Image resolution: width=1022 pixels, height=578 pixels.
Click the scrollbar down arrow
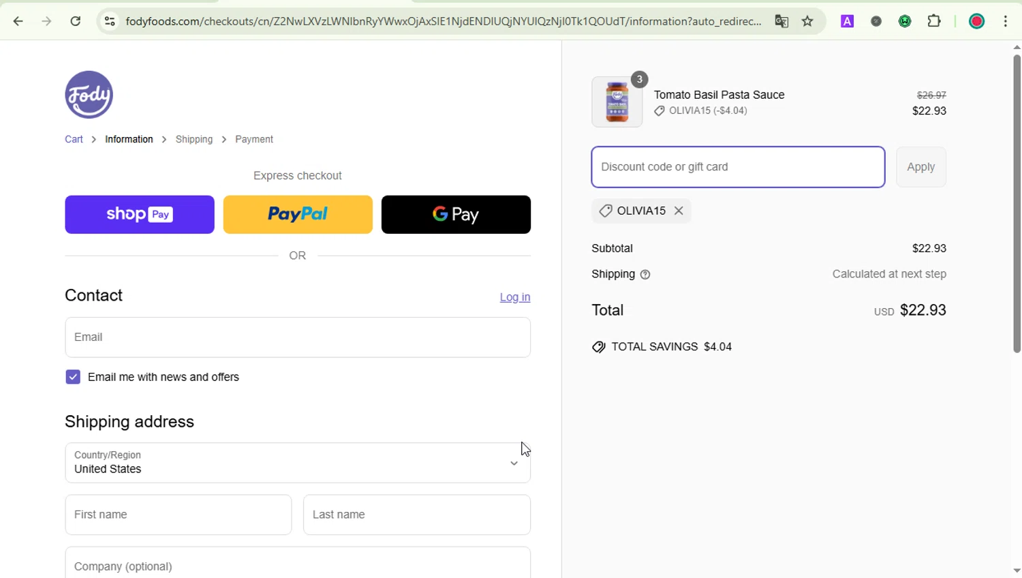pos(1017,571)
